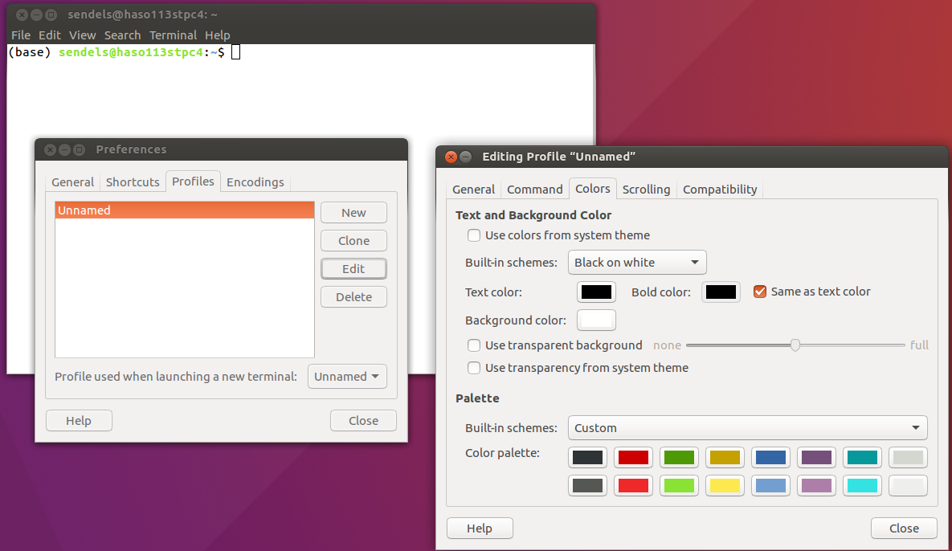Click the black Text color swatch
This screenshot has width=952, height=551.
(596, 292)
